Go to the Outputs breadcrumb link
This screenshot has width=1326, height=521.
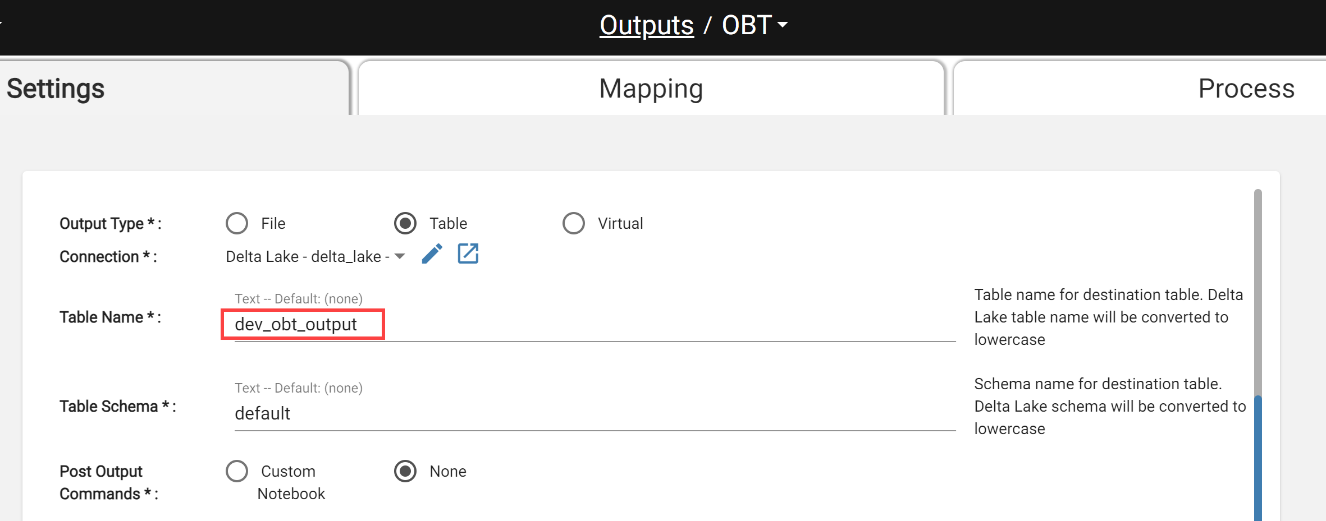(647, 25)
